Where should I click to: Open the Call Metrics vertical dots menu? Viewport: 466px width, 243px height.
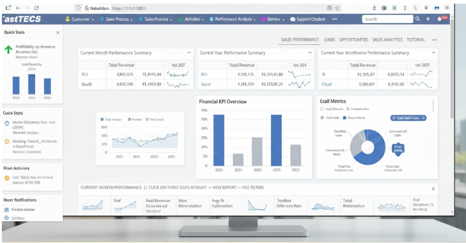click(x=433, y=105)
